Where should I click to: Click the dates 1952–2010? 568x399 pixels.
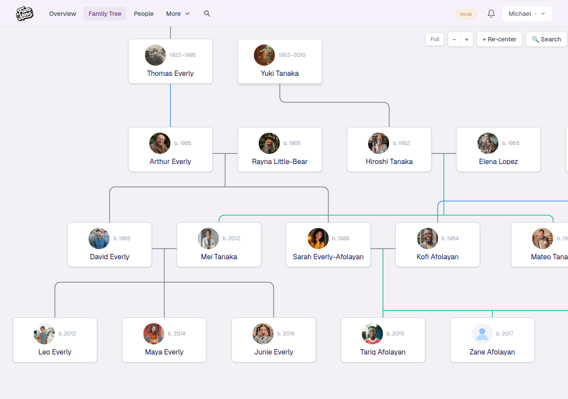[292, 55]
